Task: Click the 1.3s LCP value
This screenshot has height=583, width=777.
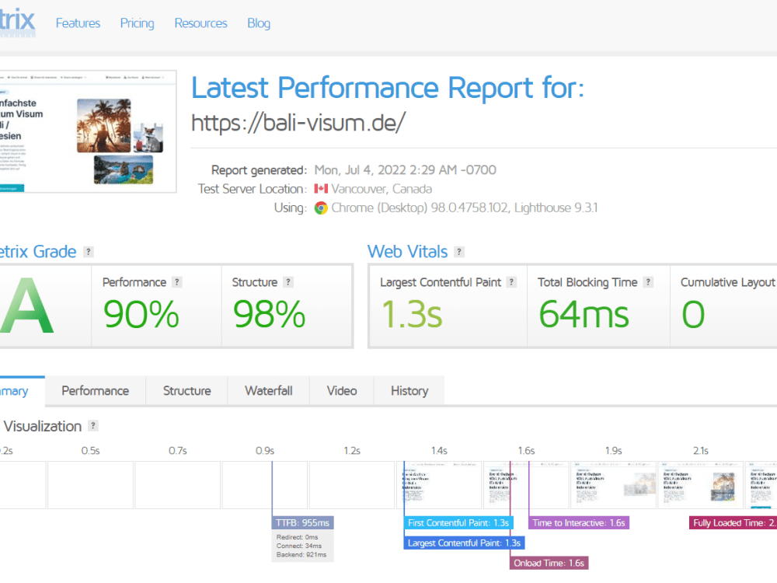Action: pos(411,314)
